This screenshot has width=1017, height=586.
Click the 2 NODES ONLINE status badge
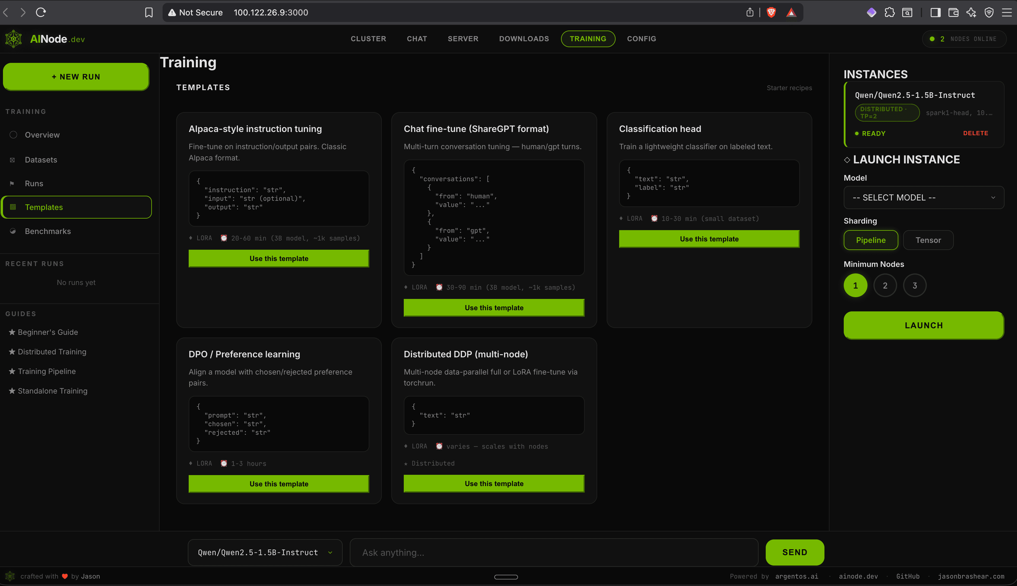coord(964,39)
